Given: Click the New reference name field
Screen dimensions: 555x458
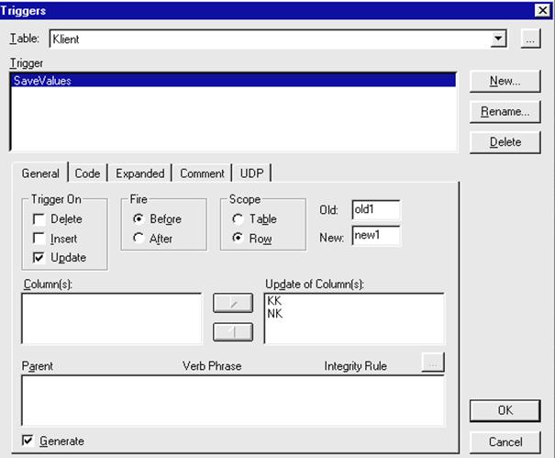Looking at the screenshot, I should (x=376, y=235).
